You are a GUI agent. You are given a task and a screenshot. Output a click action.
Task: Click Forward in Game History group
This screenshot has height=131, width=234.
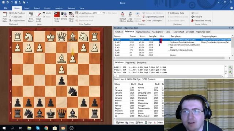coord(197,17)
